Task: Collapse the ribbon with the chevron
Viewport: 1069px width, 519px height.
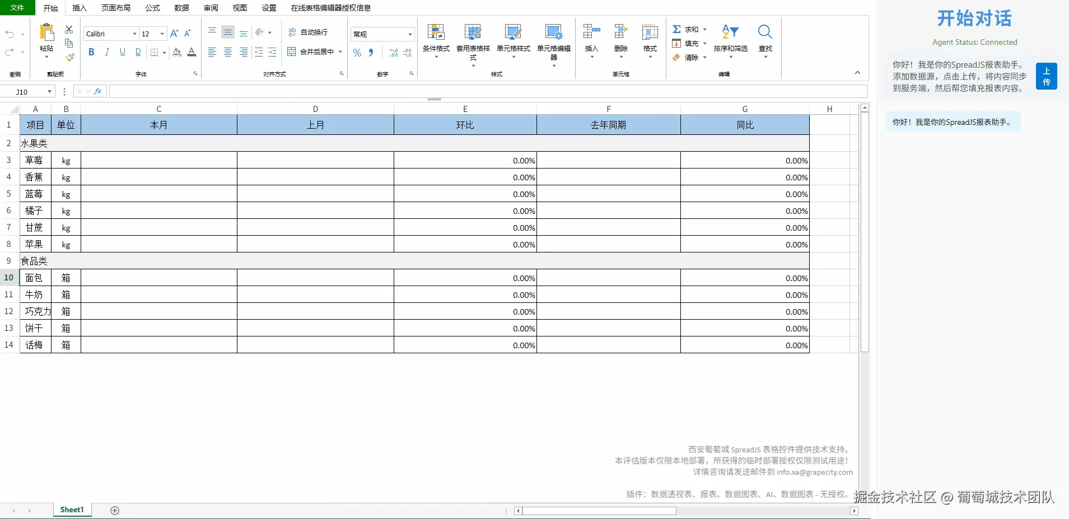Action: coord(857,73)
